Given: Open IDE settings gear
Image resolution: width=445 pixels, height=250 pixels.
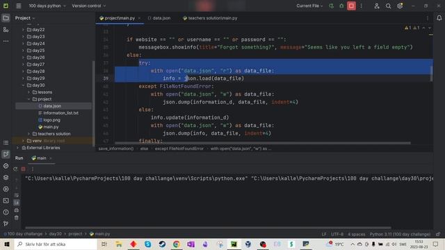Looking at the screenshot, I should pos(400,6).
